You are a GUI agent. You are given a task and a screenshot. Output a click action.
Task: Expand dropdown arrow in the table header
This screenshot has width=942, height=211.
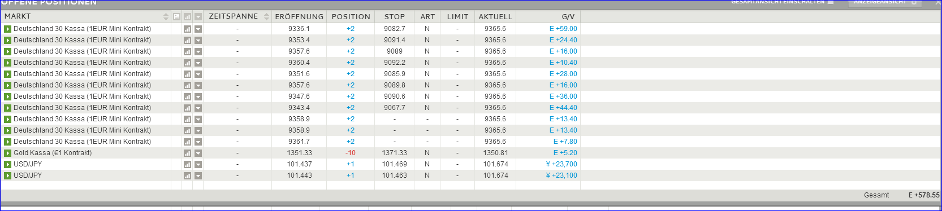[198, 17]
